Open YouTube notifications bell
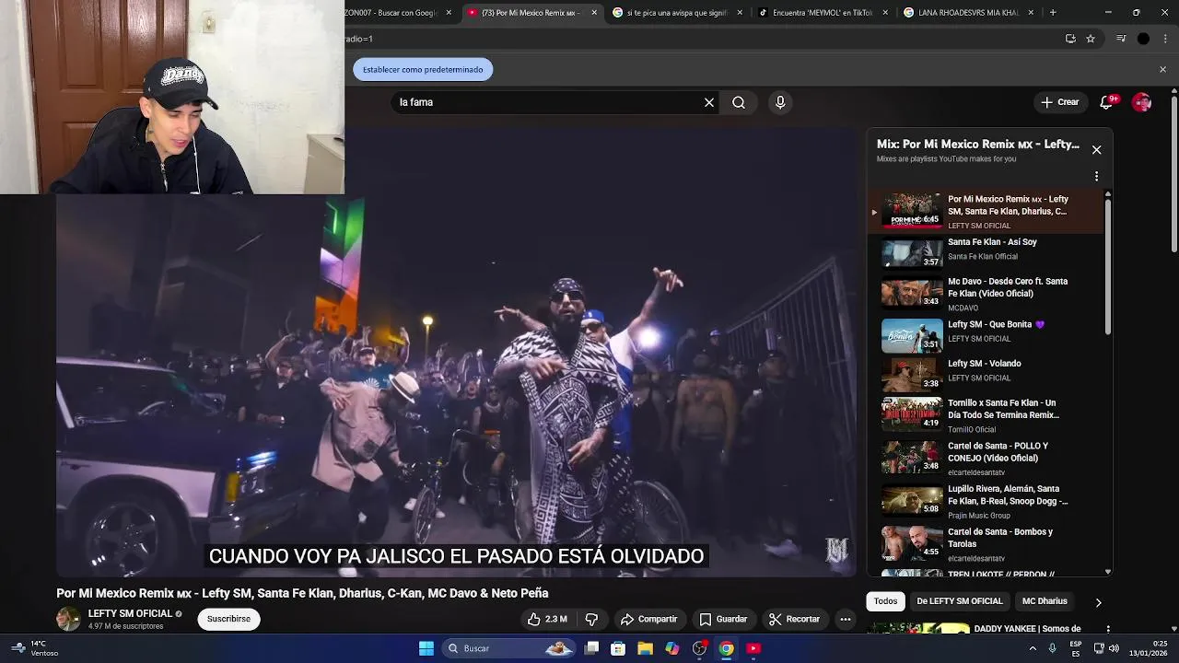Screen dimensions: 1179x663 tap(1108, 102)
